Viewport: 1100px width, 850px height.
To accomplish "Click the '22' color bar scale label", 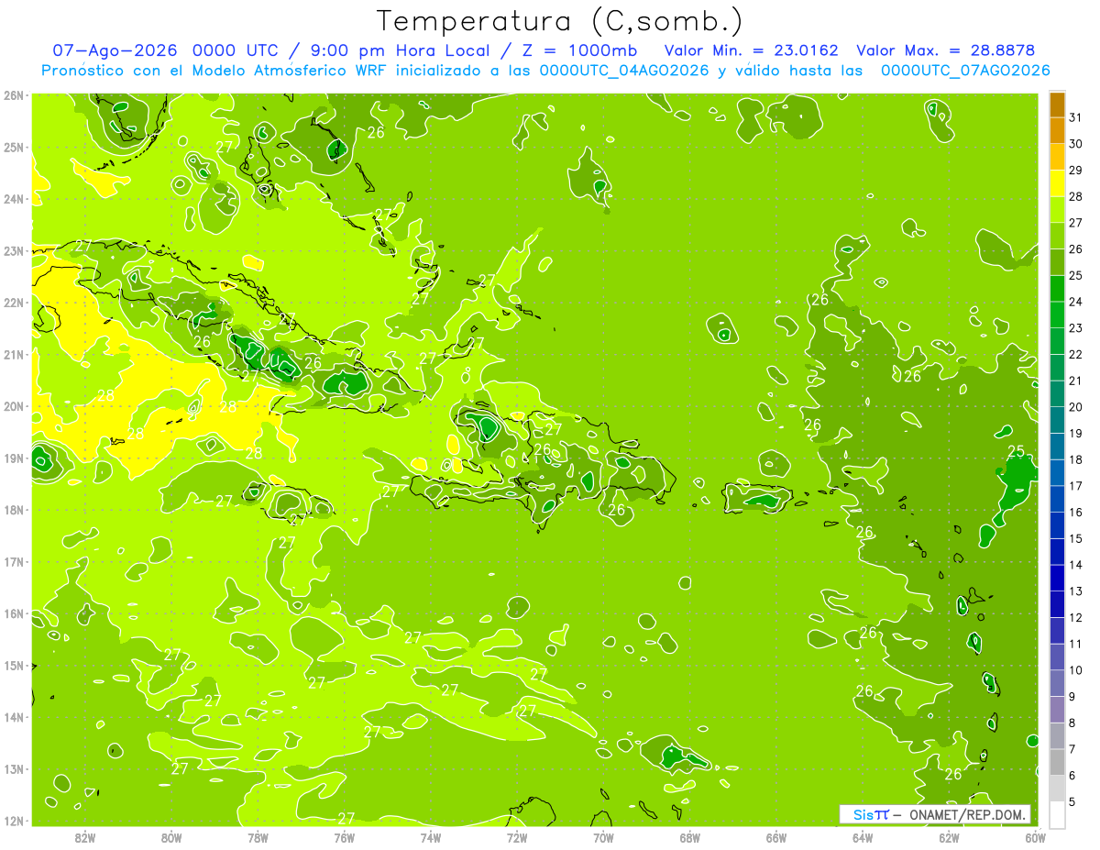I will 1075,354.
